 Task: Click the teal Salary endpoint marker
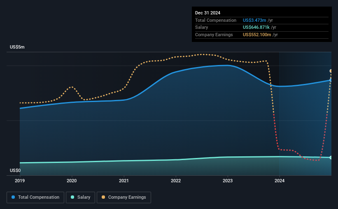331,158
